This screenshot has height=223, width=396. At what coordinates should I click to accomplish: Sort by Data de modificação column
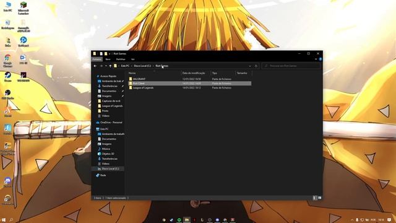point(194,73)
